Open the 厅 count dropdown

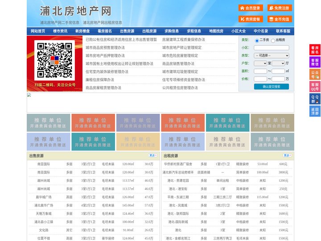pyautogui.click(x=278, y=63)
